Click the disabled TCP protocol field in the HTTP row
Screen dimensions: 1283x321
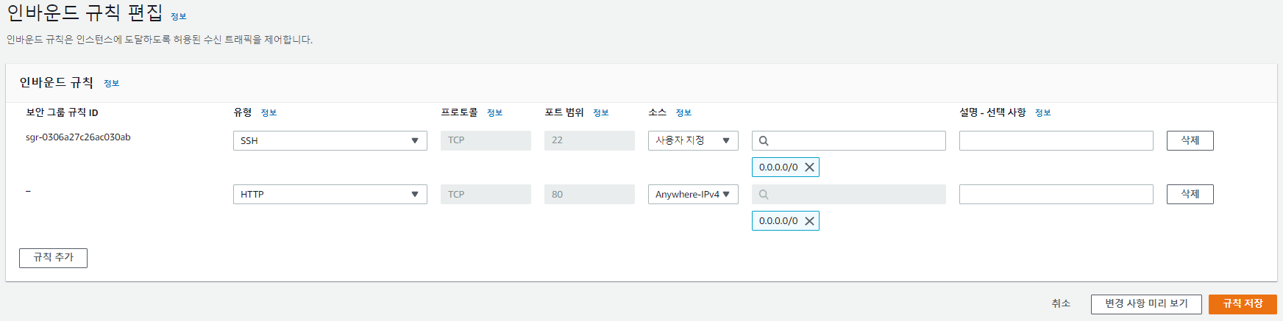pyautogui.click(x=486, y=194)
